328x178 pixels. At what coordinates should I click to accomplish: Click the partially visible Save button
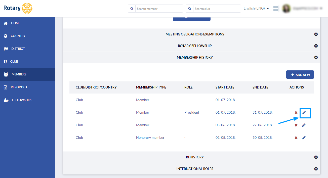[192, 19]
